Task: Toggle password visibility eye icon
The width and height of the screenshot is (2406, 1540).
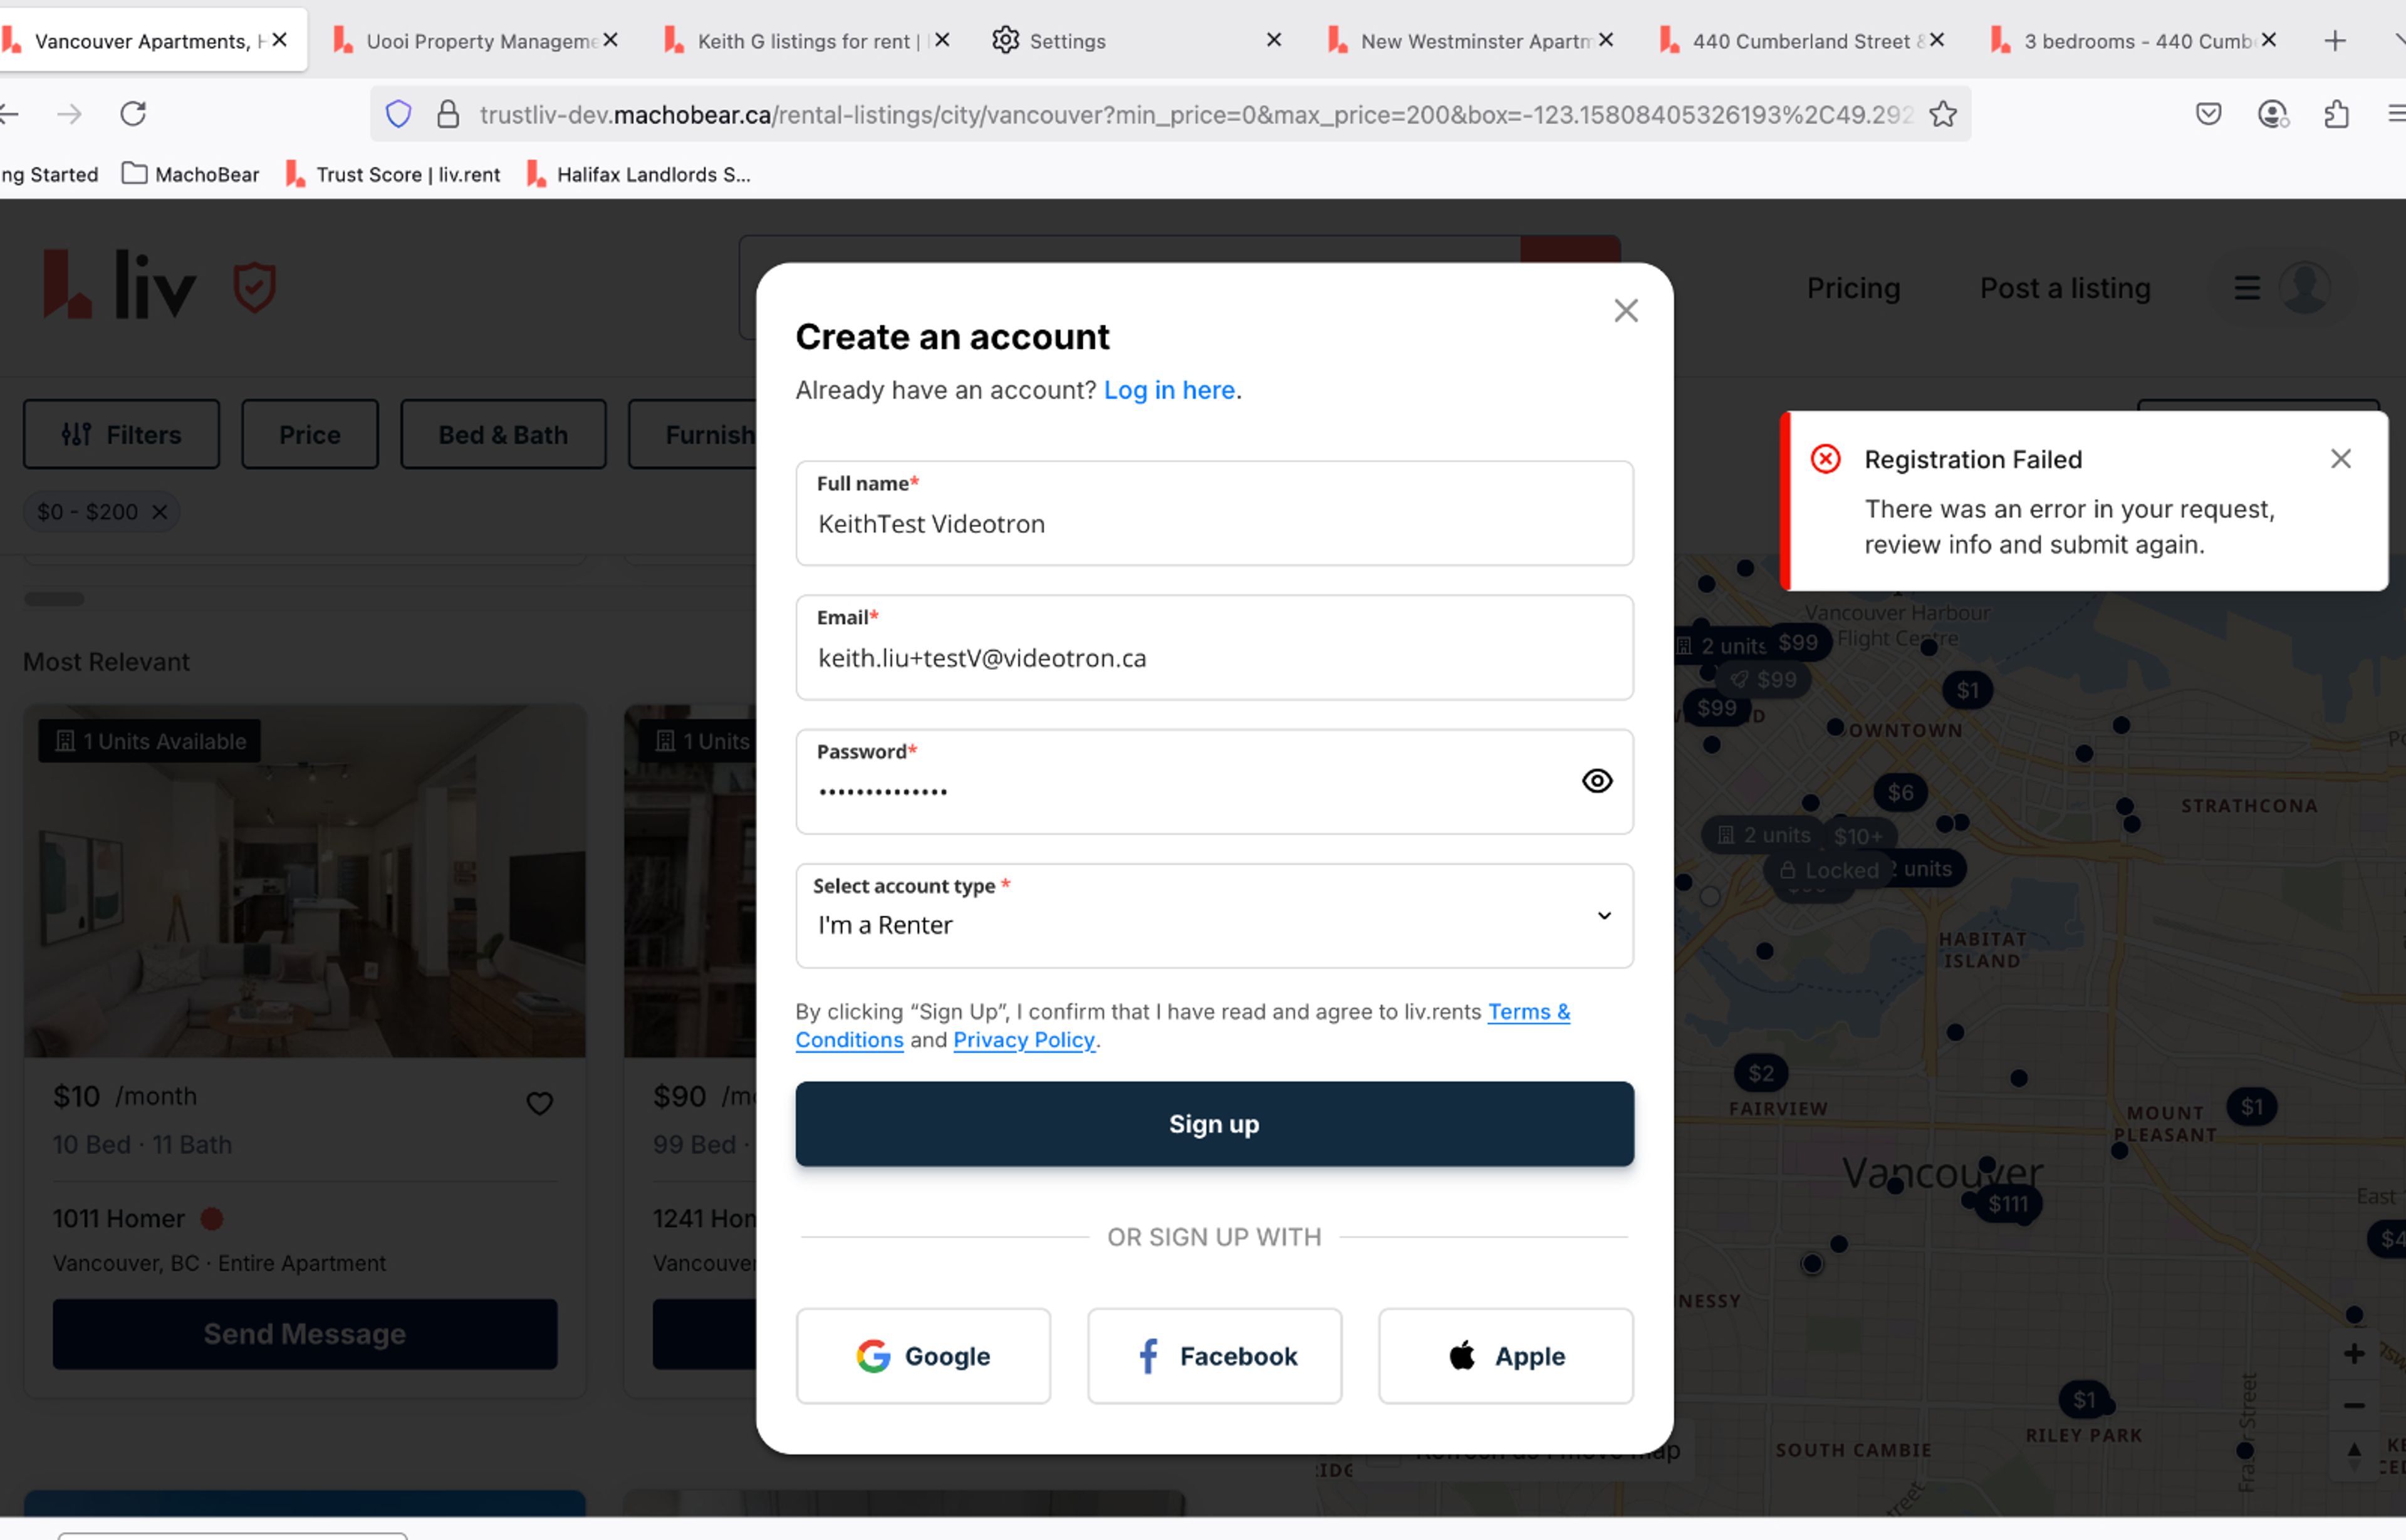Action: (1596, 780)
